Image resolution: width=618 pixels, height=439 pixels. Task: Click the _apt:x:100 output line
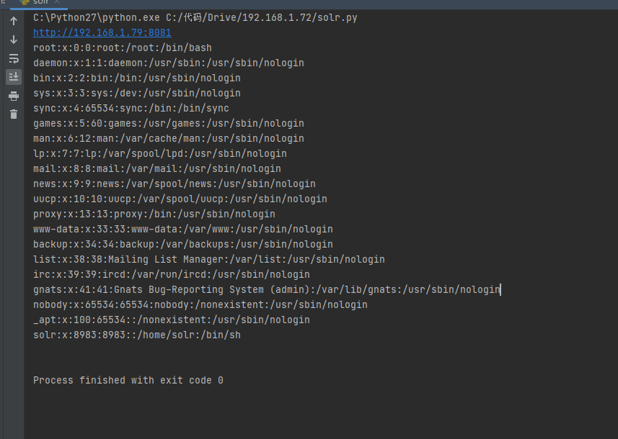click(172, 320)
